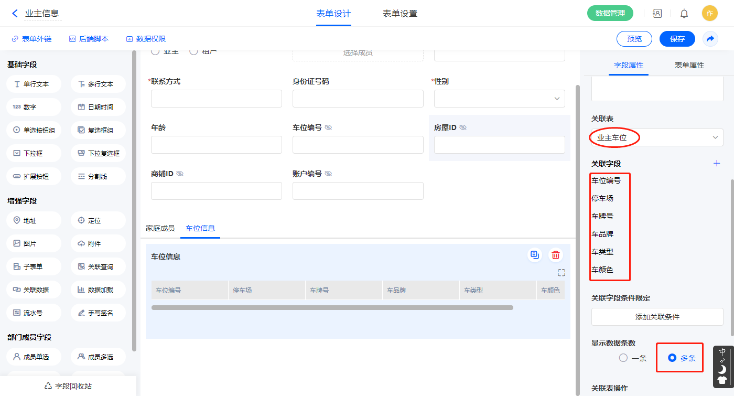
Task: Toggle visibility eye icon beside 房屋ID
Action: 463,127
